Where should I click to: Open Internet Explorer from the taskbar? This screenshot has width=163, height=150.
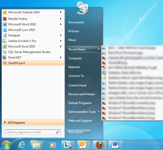point(22,145)
